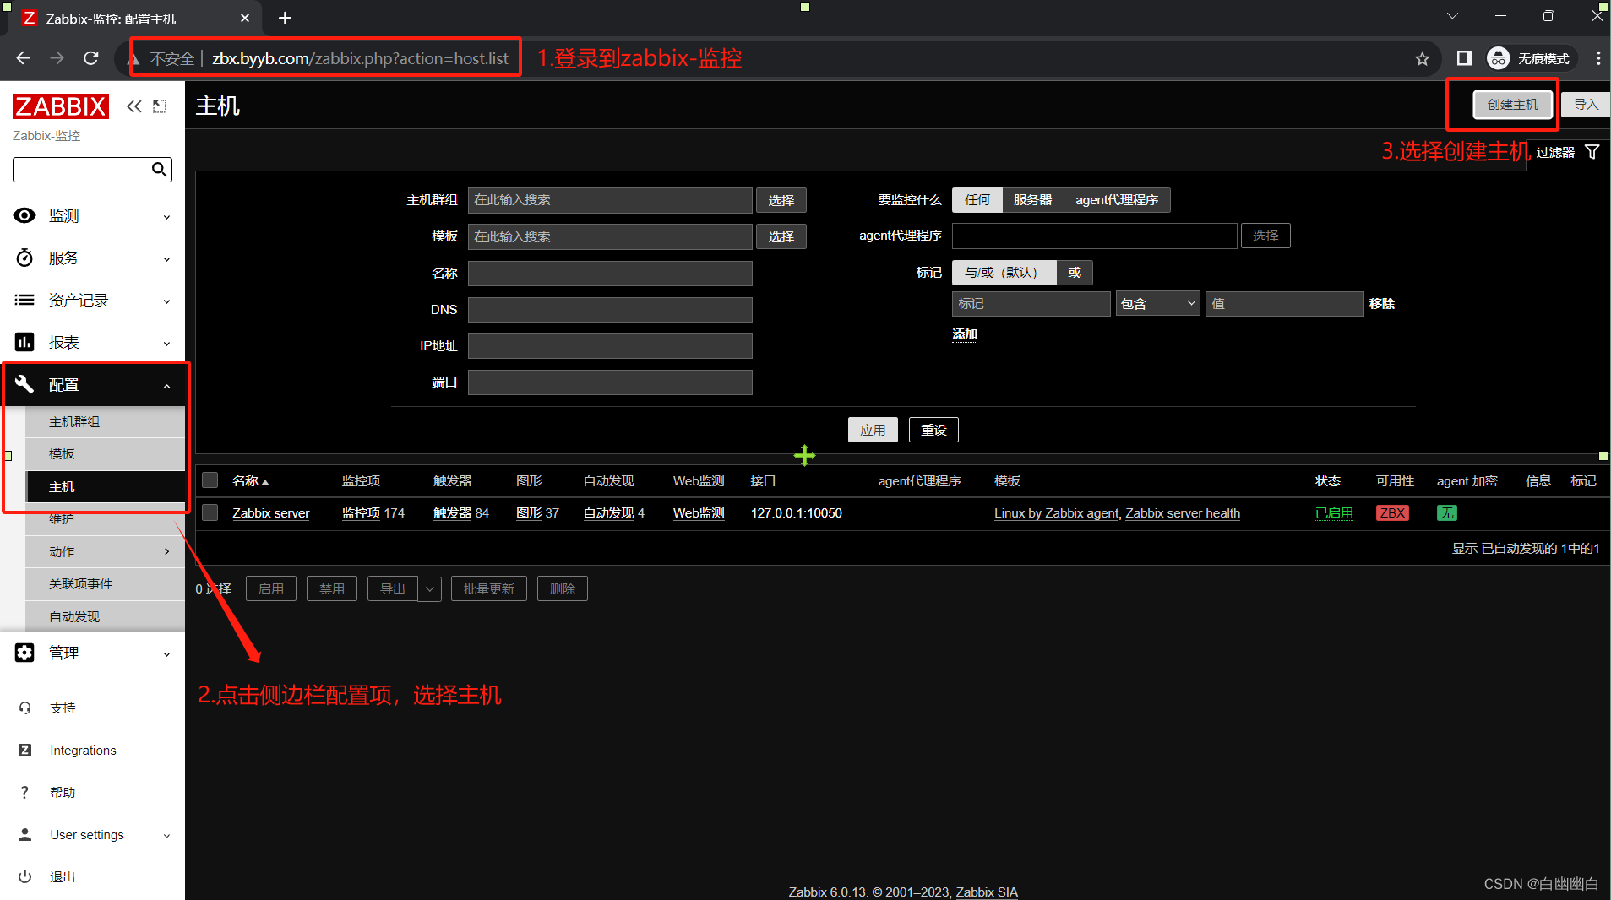Expand the 管理 menu

coord(166,654)
